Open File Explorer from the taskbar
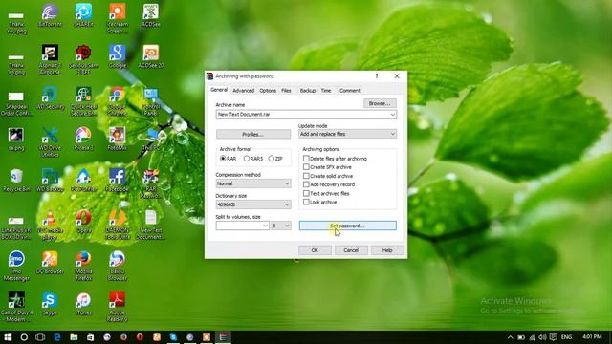 [74, 337]
